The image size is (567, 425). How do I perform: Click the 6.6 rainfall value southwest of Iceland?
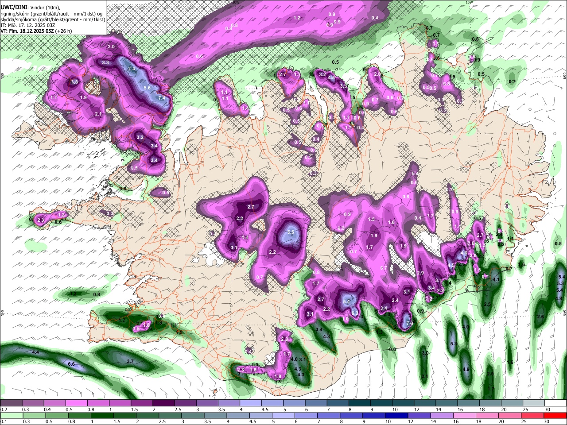pyautogui.click(x=71, y=364)
